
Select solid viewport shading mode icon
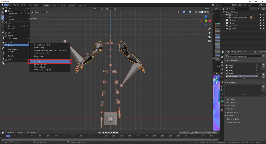point(202,12)
